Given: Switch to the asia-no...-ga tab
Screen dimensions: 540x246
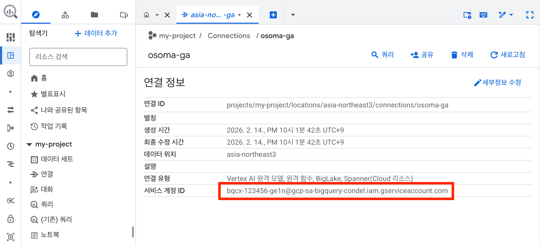Looking at the screenshot, I should coord(213,15).
